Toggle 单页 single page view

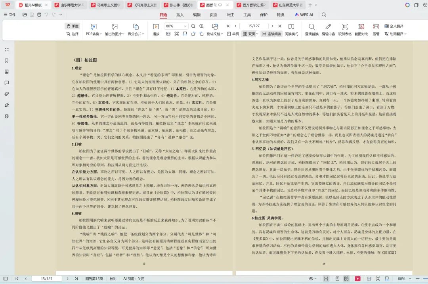(x=233, y=34)
